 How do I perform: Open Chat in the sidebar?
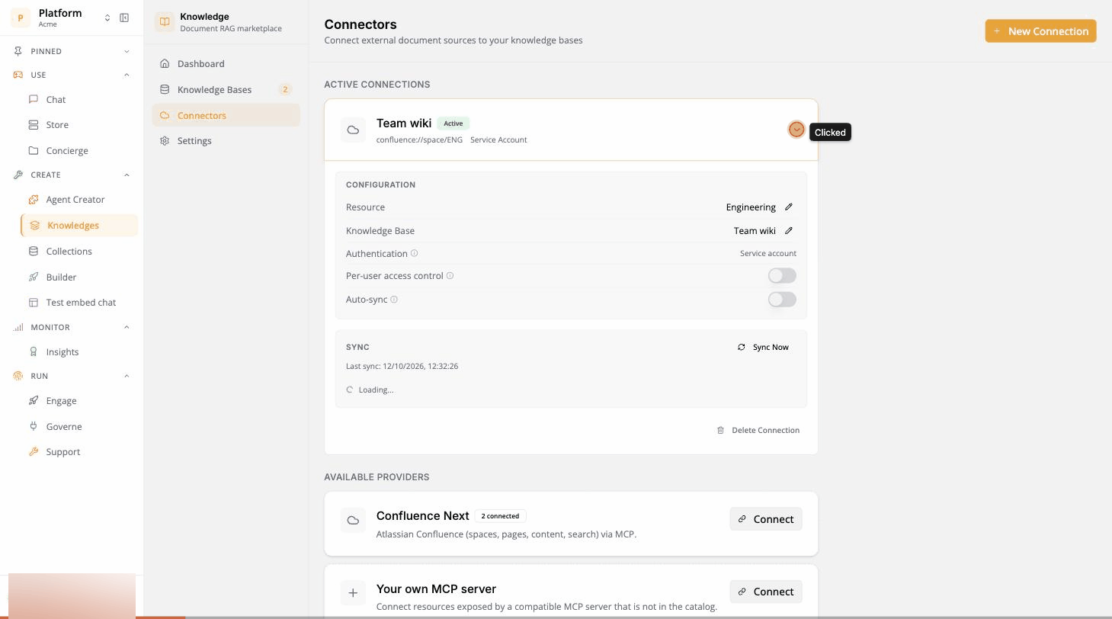[x=56, y=99]
